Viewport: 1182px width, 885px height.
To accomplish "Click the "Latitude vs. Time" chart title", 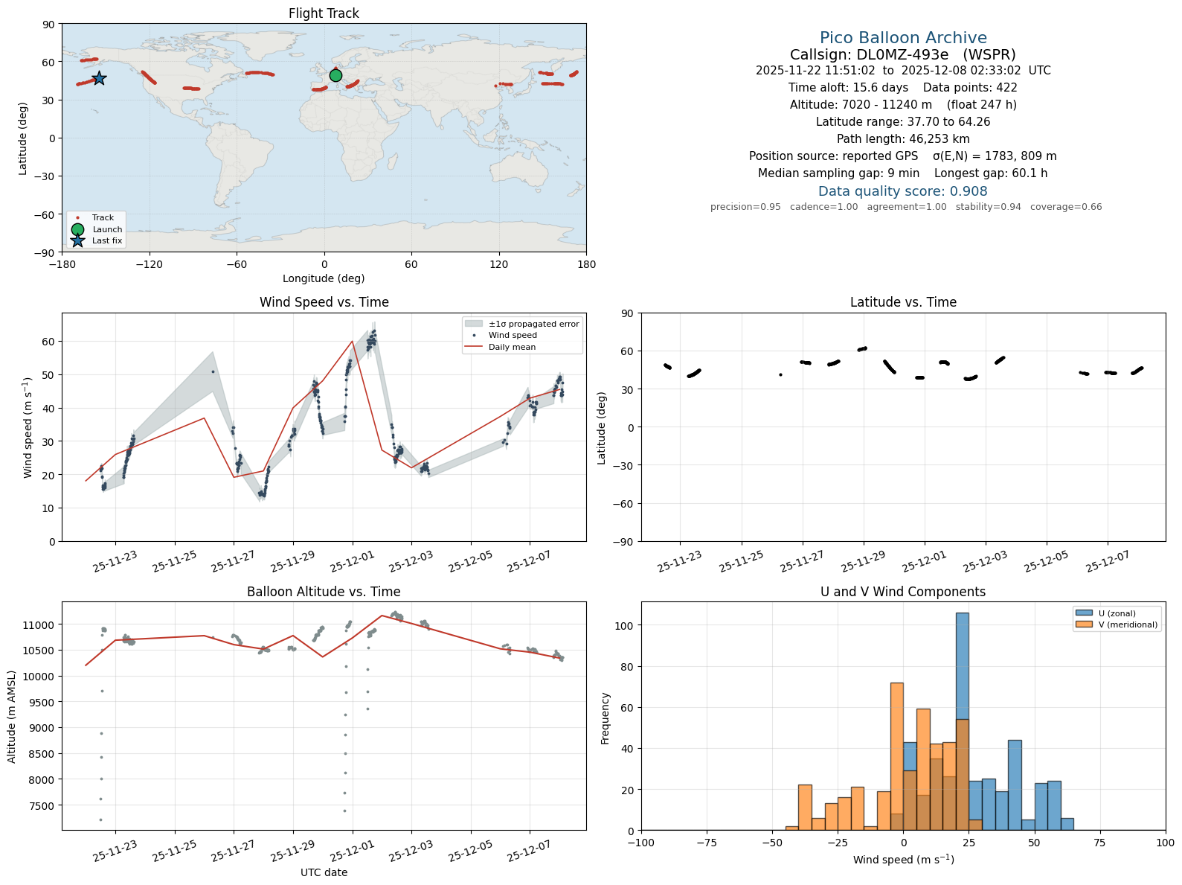I will click(x=903, y=302).
